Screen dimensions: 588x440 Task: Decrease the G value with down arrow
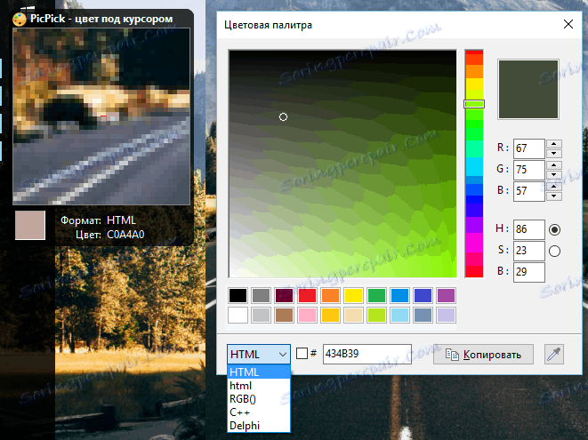click(x=554, y=174)
